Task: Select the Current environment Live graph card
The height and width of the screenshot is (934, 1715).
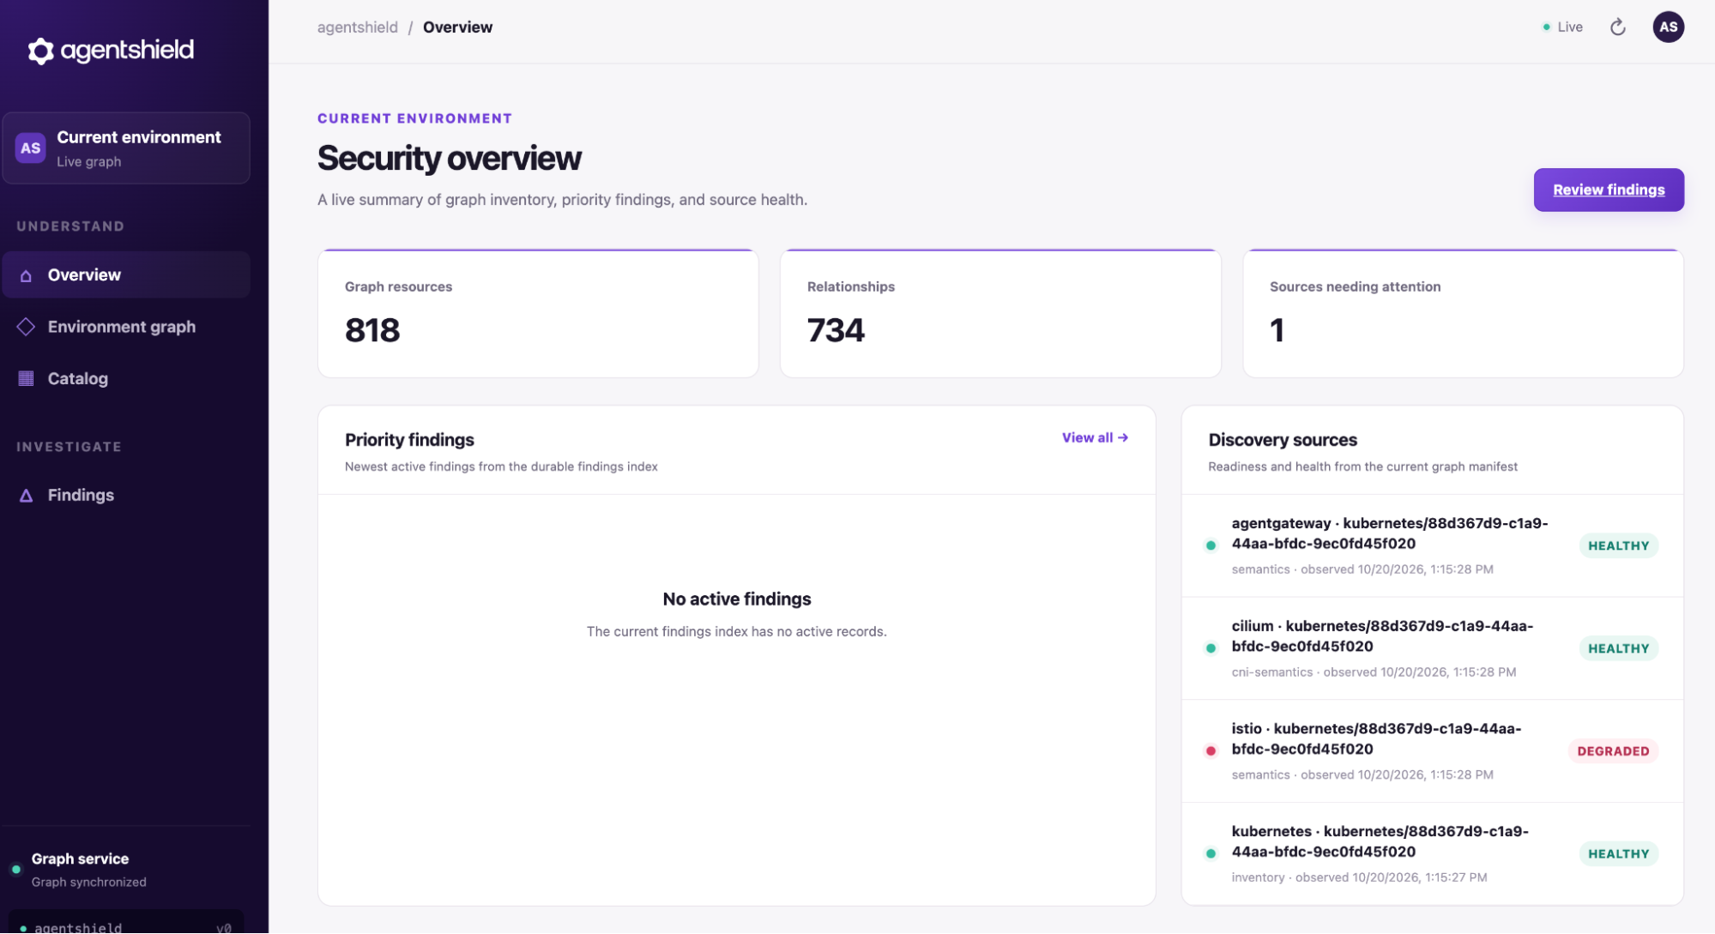Action: 126,148
